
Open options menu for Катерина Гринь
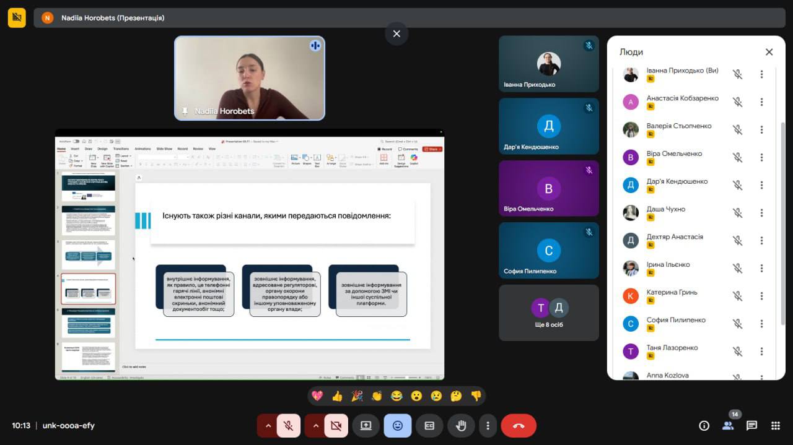tap(761, 296)
